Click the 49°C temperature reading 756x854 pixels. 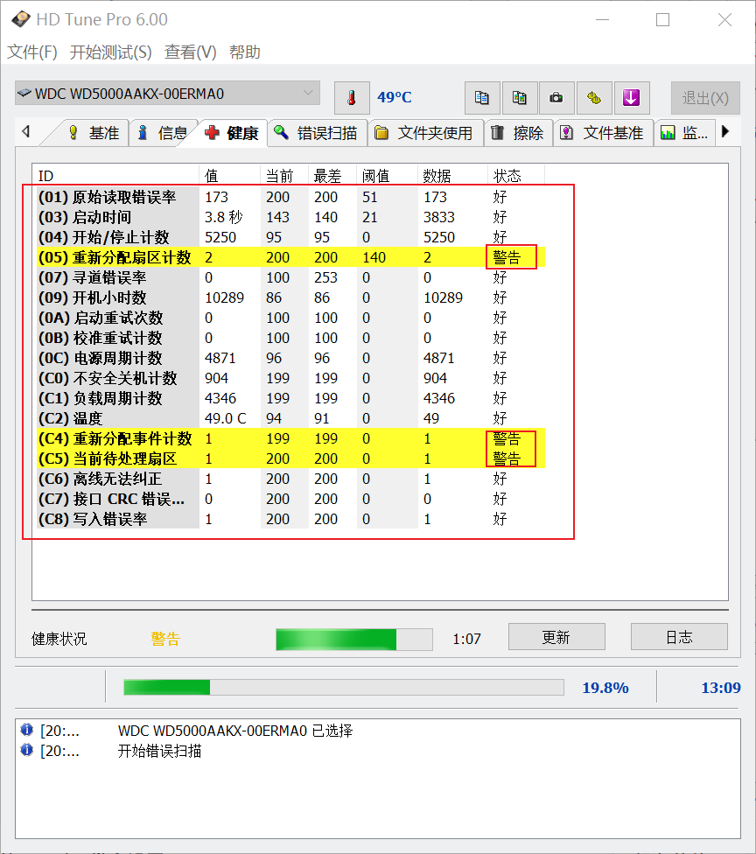395,97
